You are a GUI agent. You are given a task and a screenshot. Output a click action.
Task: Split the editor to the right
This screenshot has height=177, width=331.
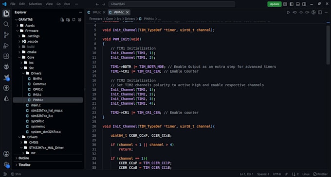click(x=320, y=13)
